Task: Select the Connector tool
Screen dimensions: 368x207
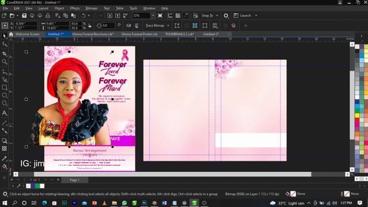Action: [4, 131]
